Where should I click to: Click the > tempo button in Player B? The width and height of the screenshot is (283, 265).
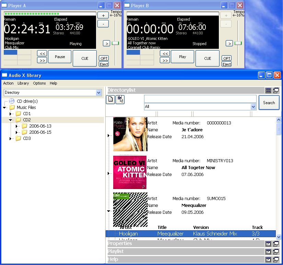229,43
